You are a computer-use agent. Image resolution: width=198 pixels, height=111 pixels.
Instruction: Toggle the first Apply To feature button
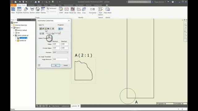coord(41,29)
